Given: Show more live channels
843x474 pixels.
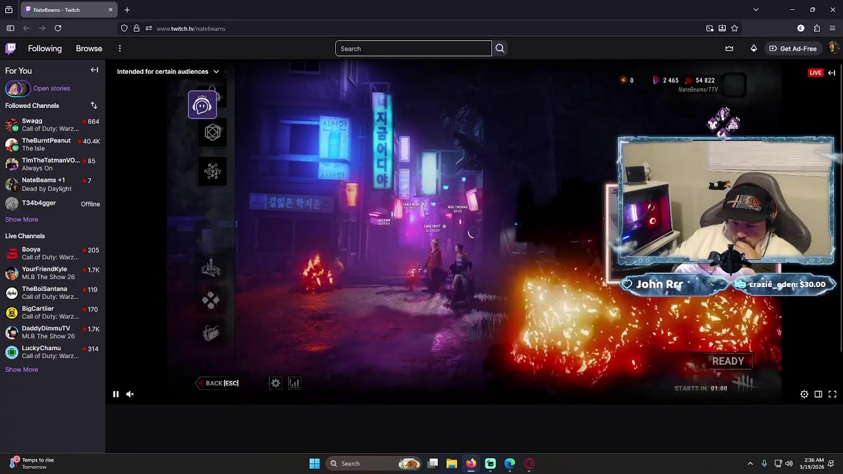Looking at the screenshot, I should click(22, 369).
